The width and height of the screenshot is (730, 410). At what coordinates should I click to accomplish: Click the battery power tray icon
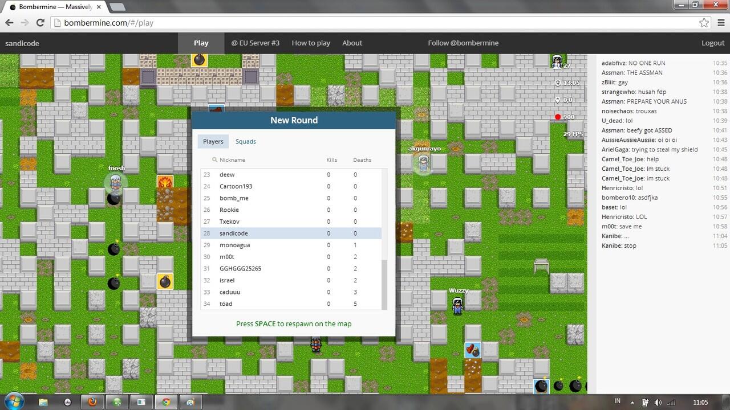pos(645,403)
